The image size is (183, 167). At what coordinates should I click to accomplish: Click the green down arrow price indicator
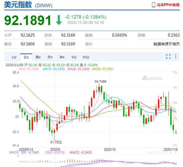click(x=59, y=20)
